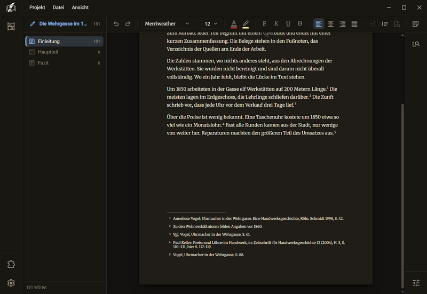
Task: Open the Ansicht menu
Action: click(80, 7)
